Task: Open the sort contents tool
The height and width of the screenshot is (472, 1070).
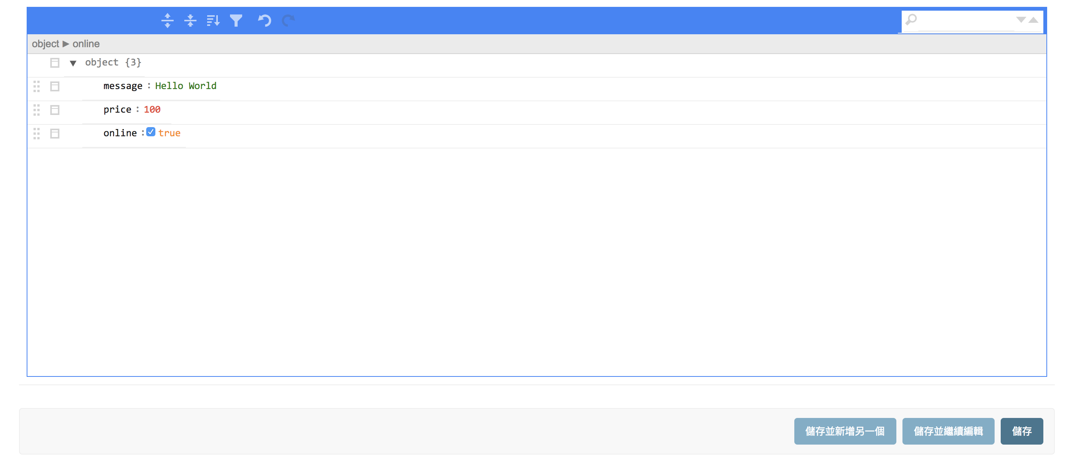Action: 213,20
